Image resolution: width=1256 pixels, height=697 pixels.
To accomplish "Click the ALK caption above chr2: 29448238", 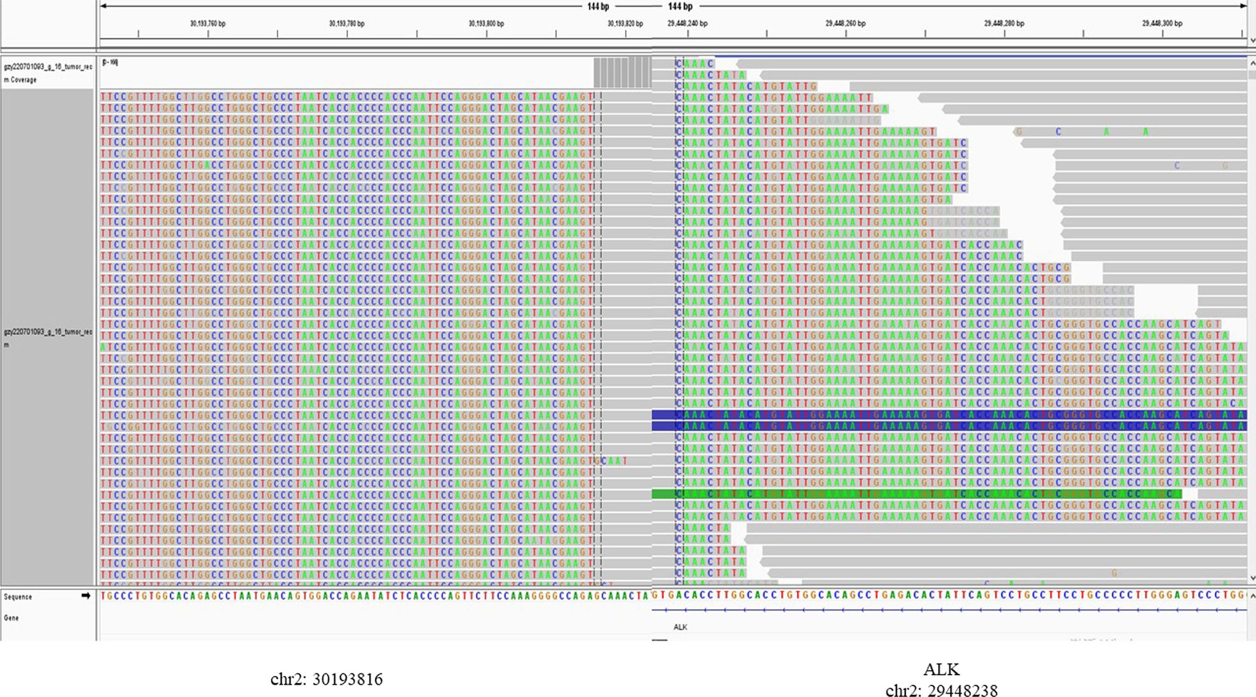I will [941, 669].
